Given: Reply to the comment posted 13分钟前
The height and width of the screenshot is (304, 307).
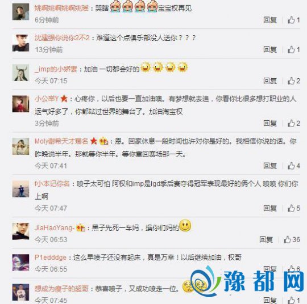Looking at the screenshot, I should coord(270,49).
